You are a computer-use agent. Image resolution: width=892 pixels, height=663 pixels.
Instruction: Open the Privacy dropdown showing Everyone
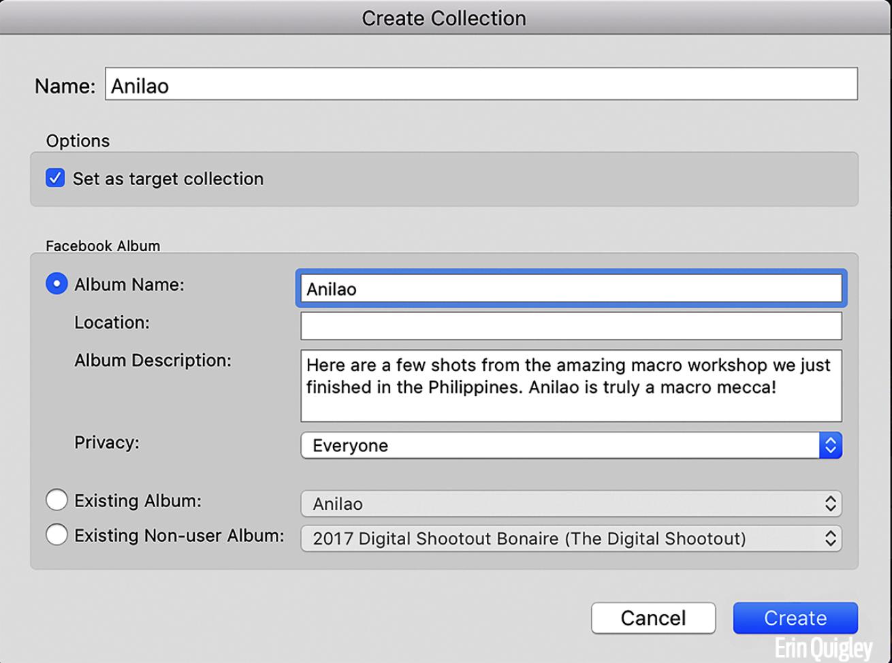[558, 446]
